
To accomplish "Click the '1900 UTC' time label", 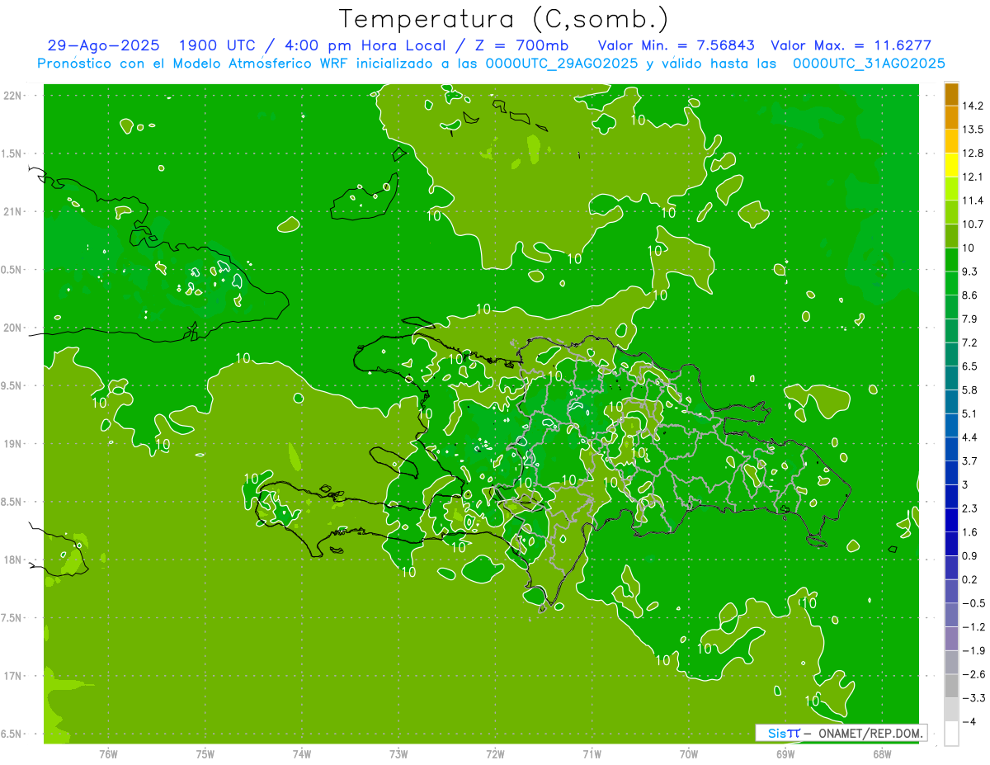I will (218, 45).
